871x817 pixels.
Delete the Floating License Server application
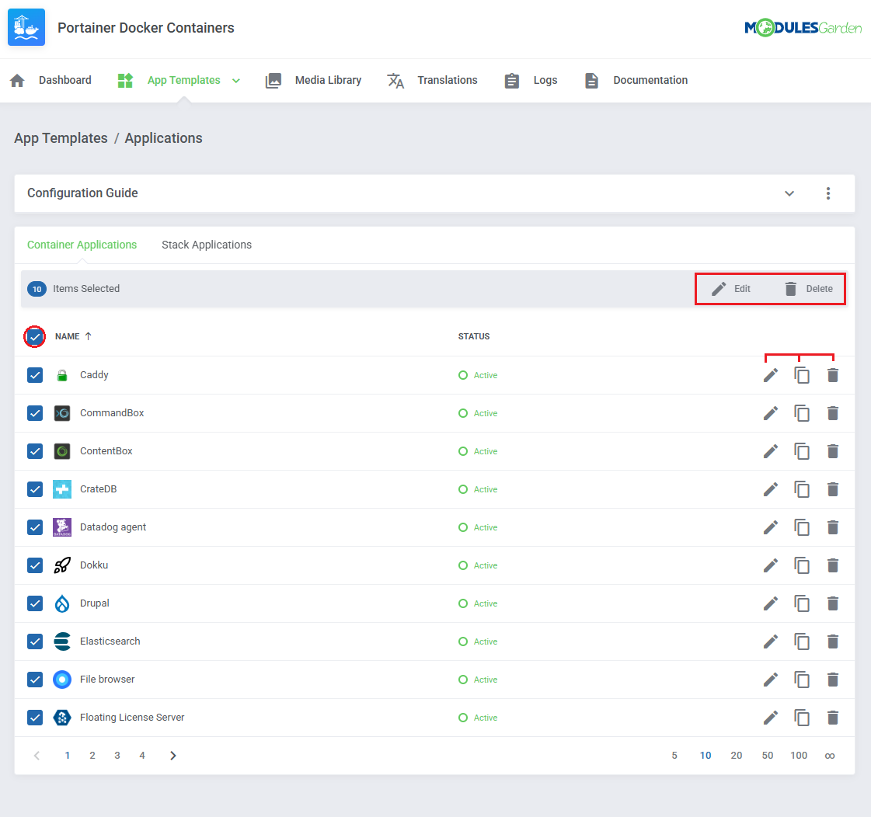click(833, 718)
